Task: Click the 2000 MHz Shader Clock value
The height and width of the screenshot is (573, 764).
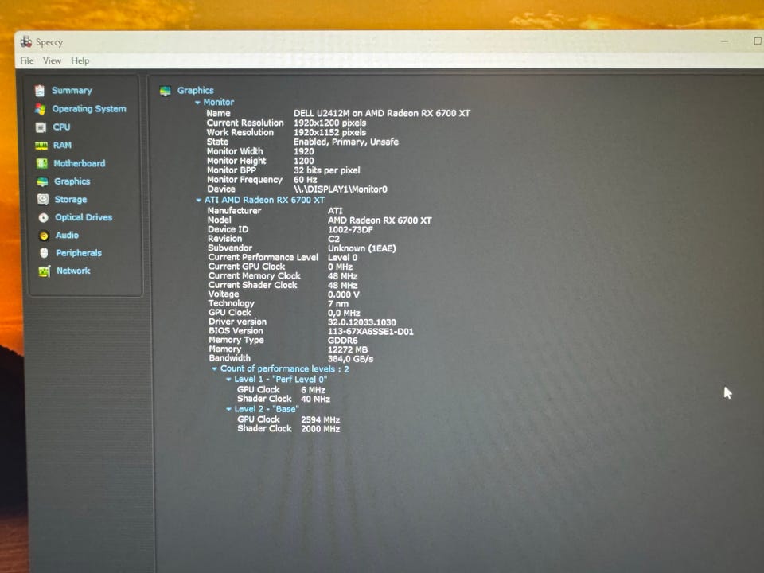Action: (x=321, y=429)
